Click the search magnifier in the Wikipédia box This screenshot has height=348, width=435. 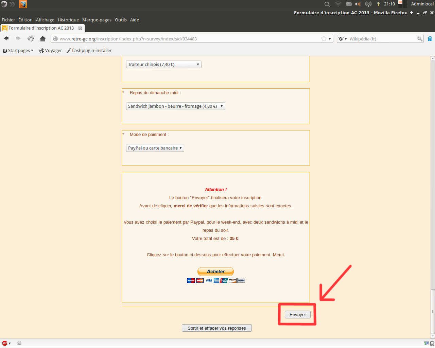point(420,39)
